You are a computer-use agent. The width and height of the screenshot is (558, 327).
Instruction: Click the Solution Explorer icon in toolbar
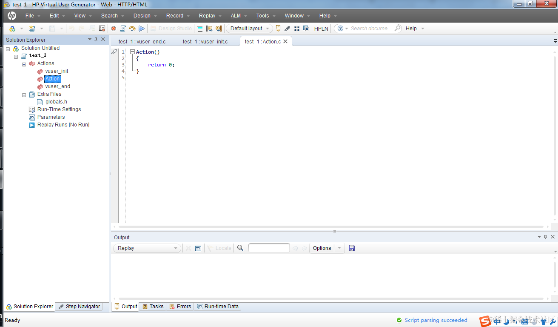pyautogui.click(x=12, y=29)
